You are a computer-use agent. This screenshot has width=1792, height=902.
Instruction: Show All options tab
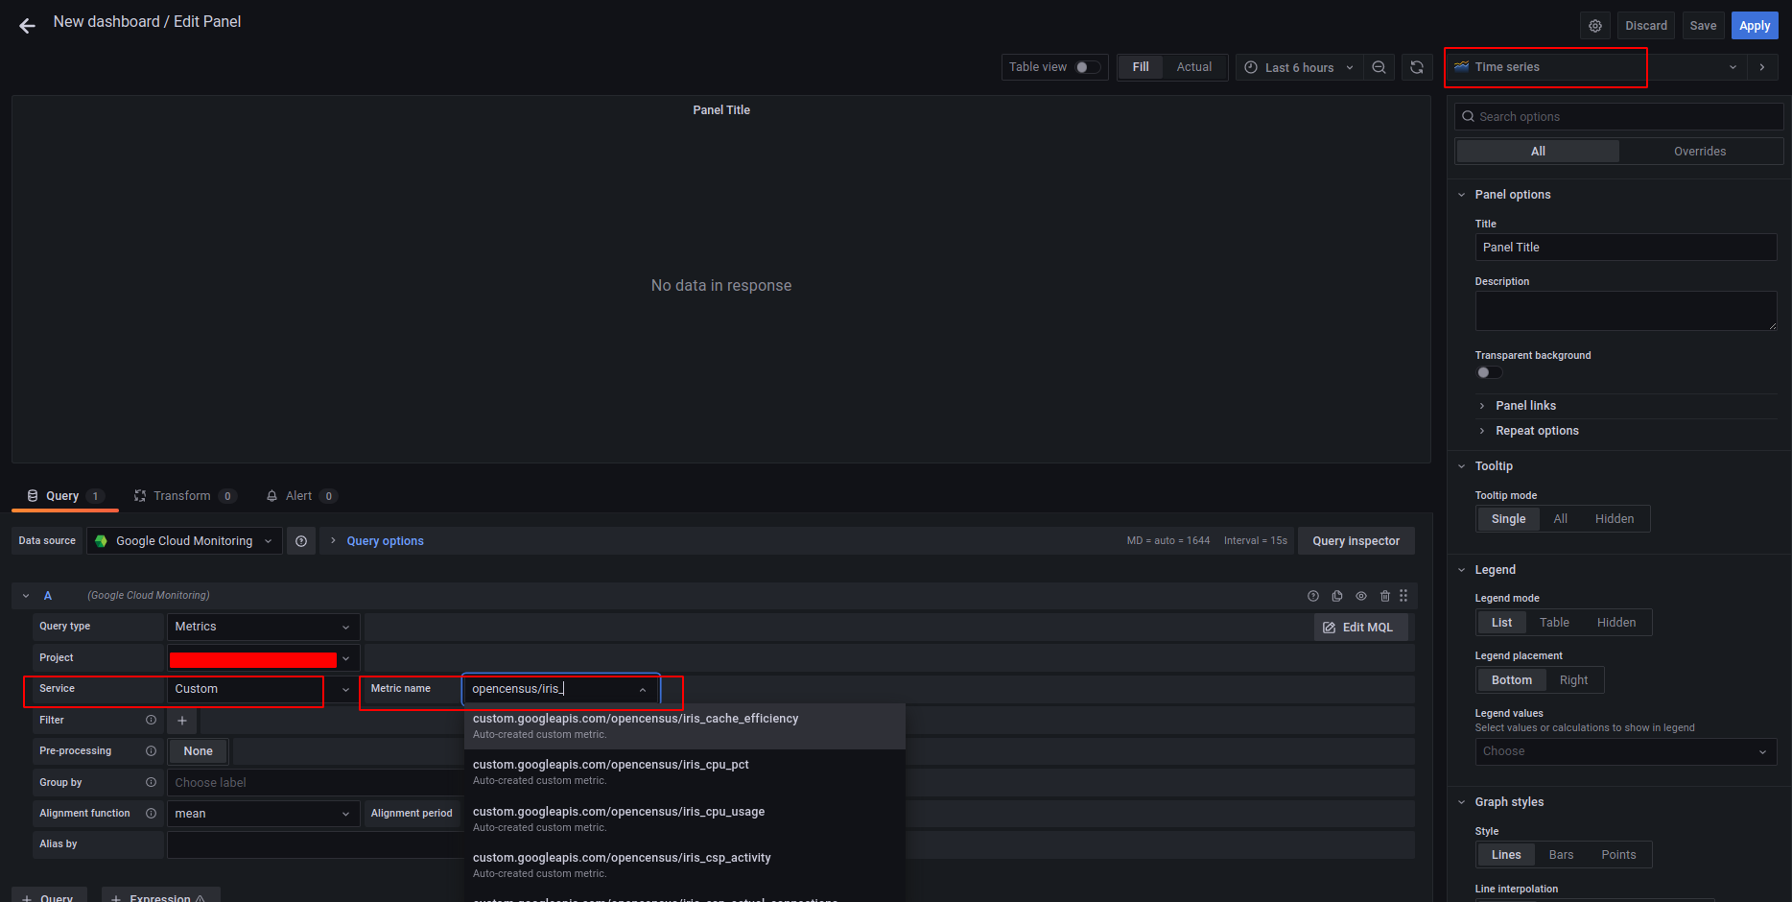point(1538,152)
